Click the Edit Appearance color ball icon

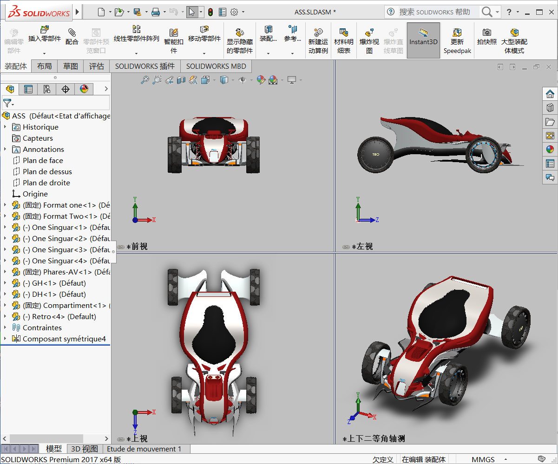[x=261, y=80]
